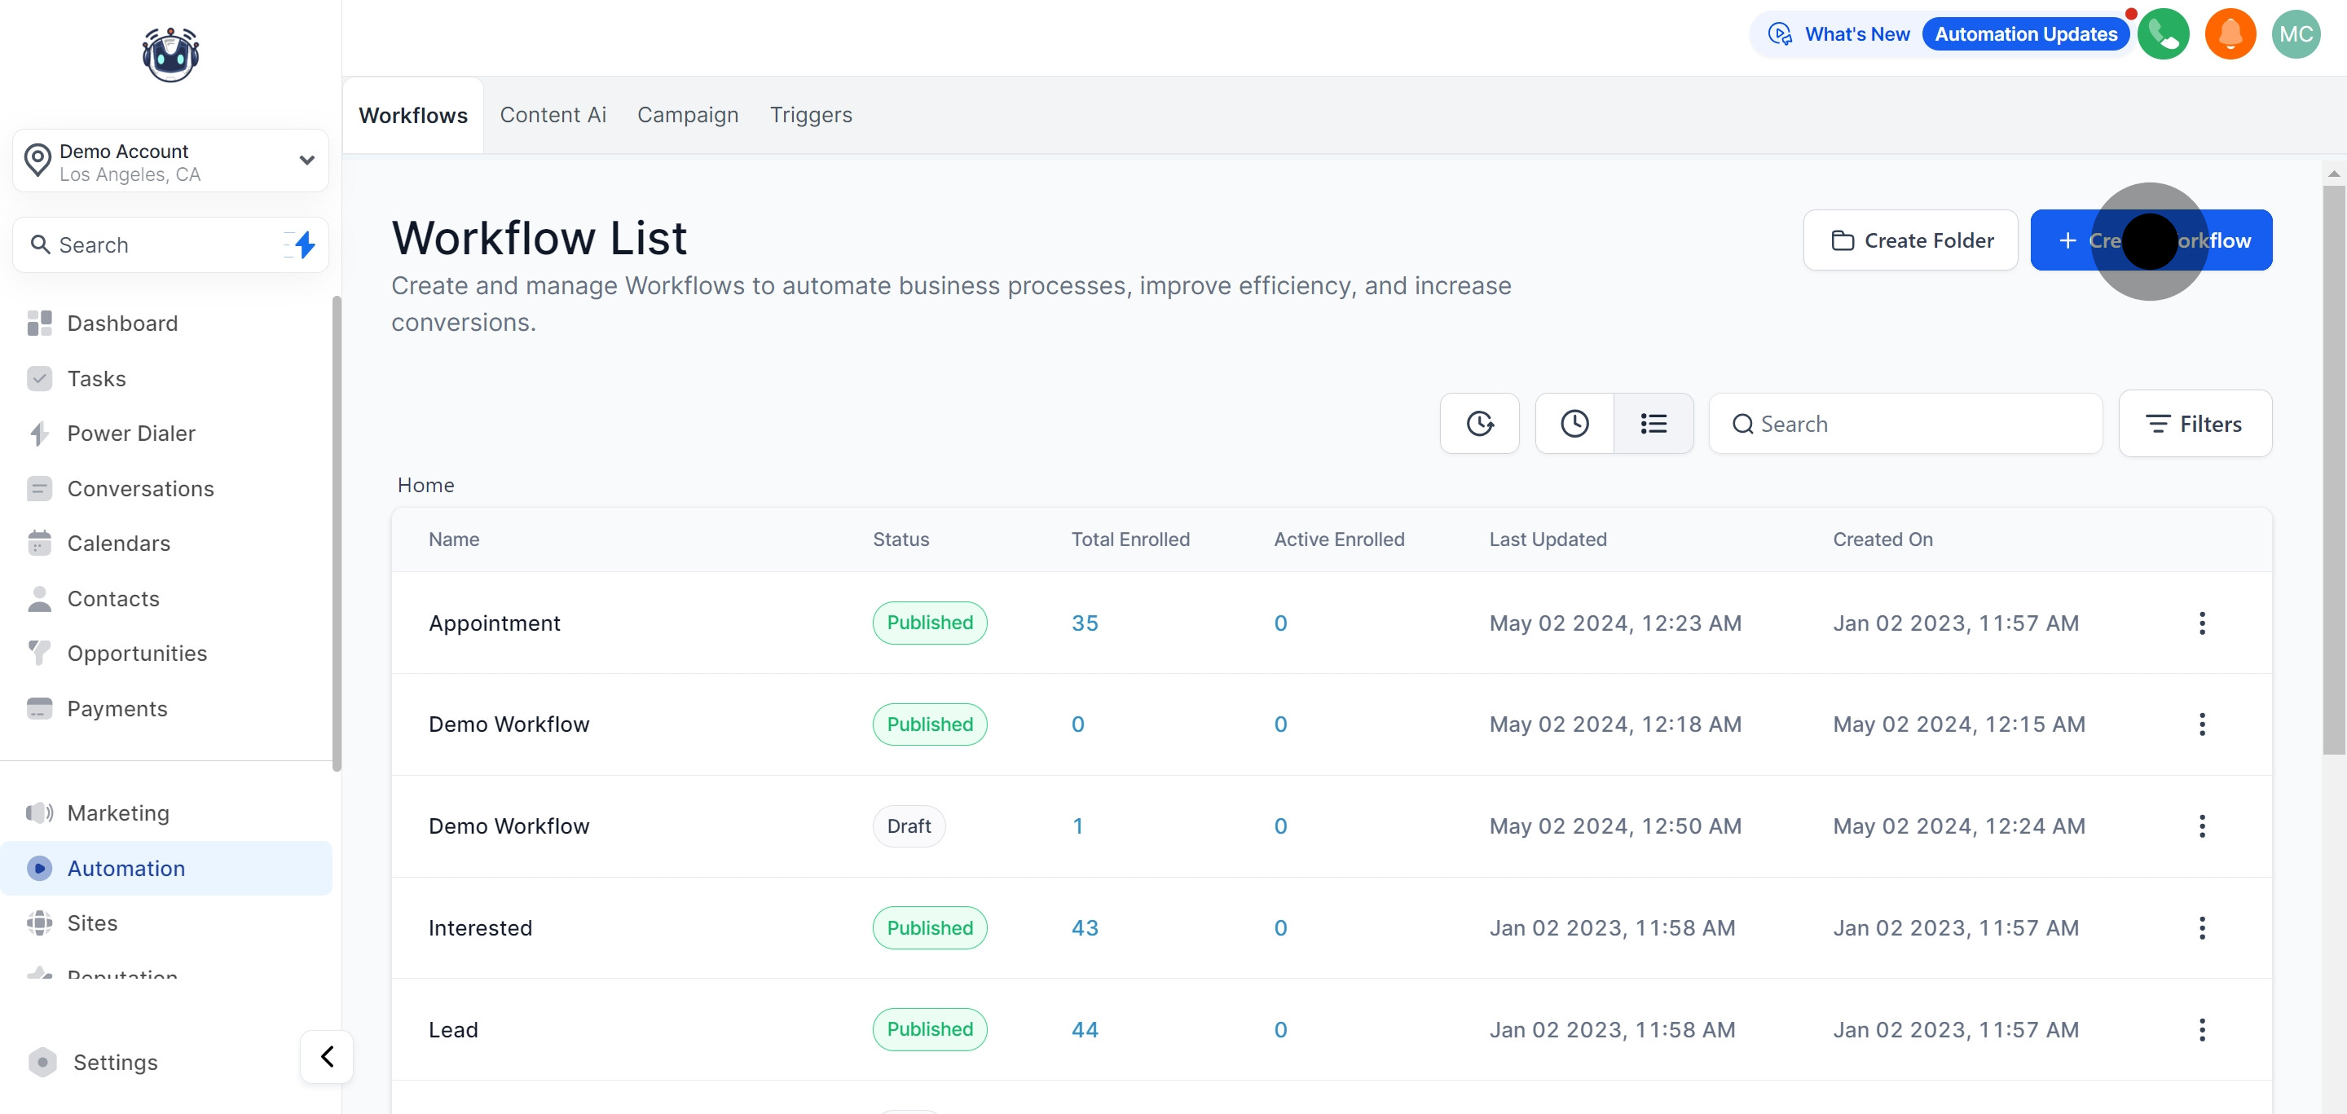The image size is (2347, 1114).
Task: Open Automation Updates
Action: coord(2025,33)
